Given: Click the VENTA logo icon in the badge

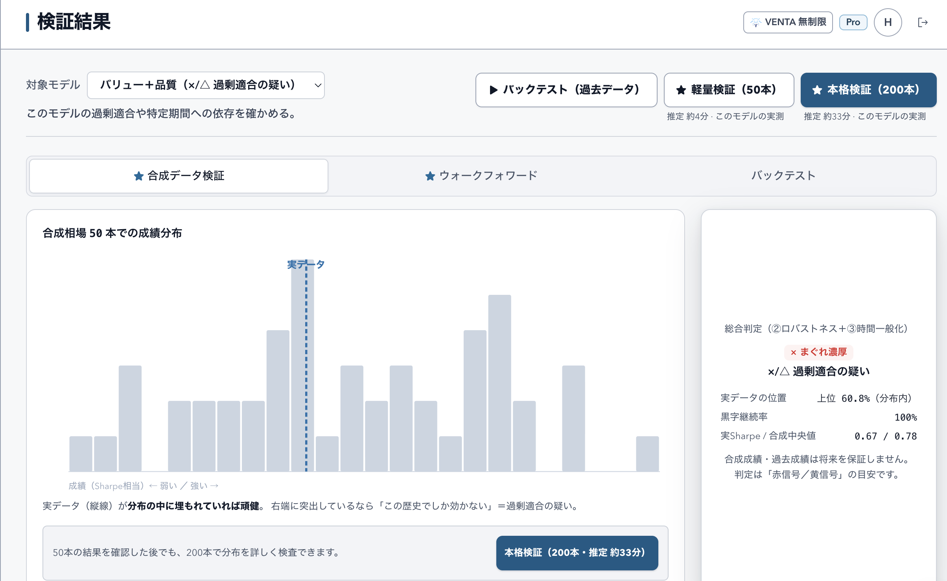Looking at the screenshot, I should pyautogui.click(x=755, y=22).
